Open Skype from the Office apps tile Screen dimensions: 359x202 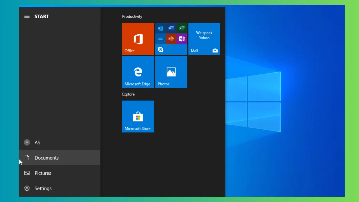160,50
